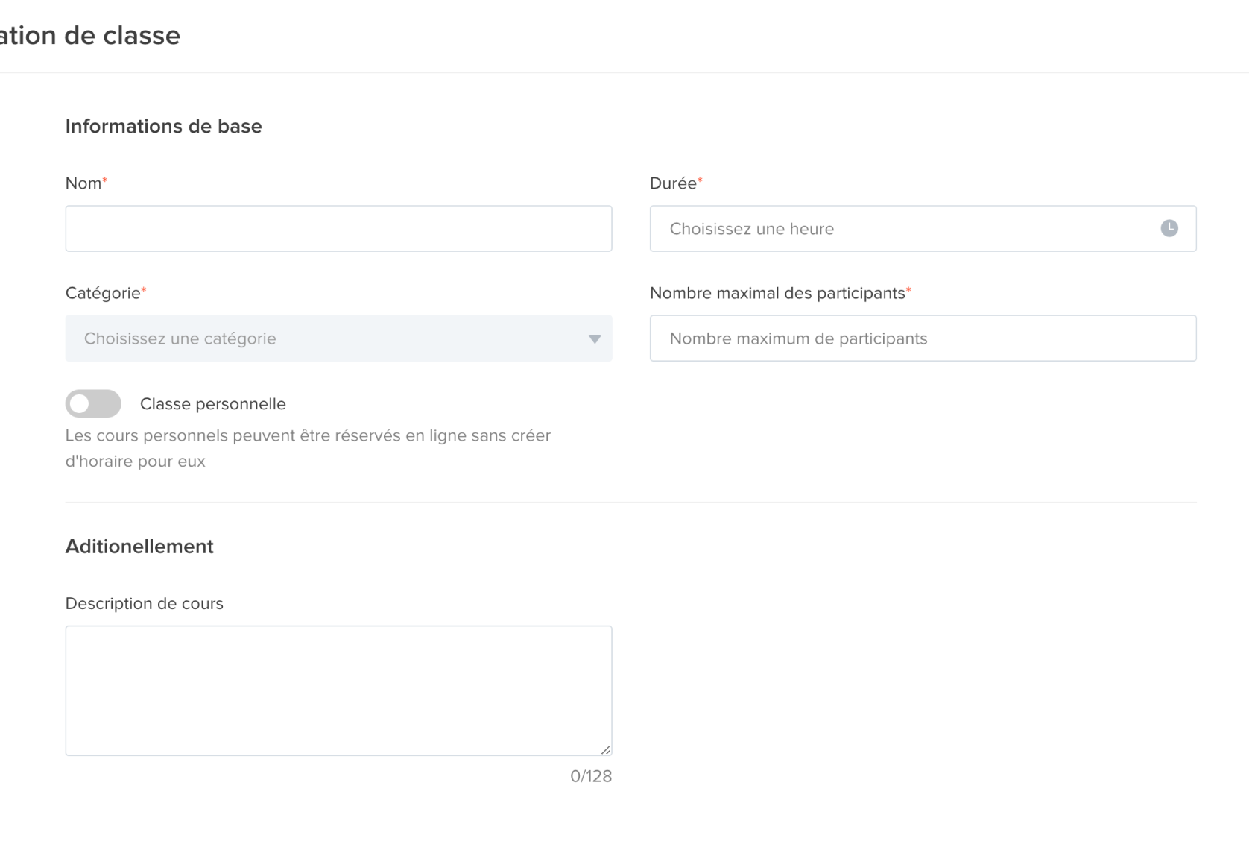Click the "Durée" field label
Image resolution: width=1249 pixels, height=841 pixels.
coord(673,183)
